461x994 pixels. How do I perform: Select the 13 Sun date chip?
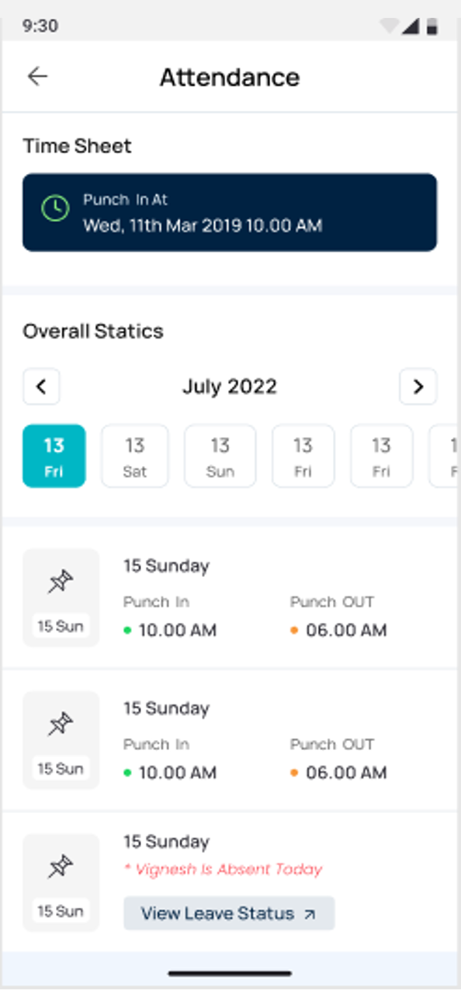(220, 456)
